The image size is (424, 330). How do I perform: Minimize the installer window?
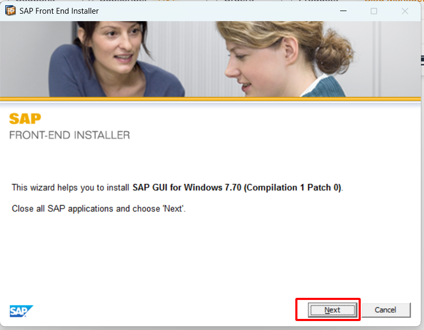point(343,11)
